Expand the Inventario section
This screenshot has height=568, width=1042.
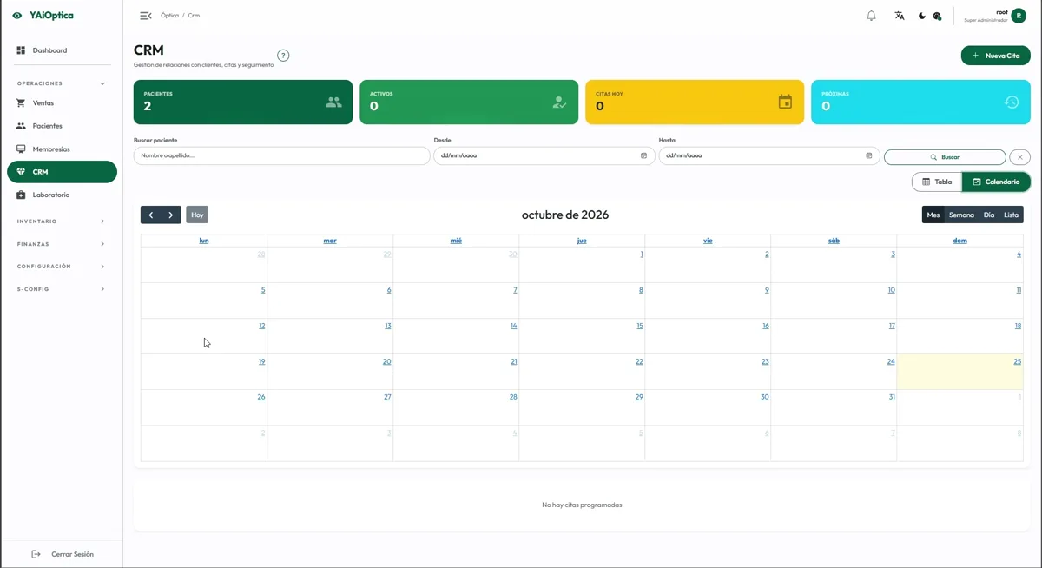(x=60, y=221)
